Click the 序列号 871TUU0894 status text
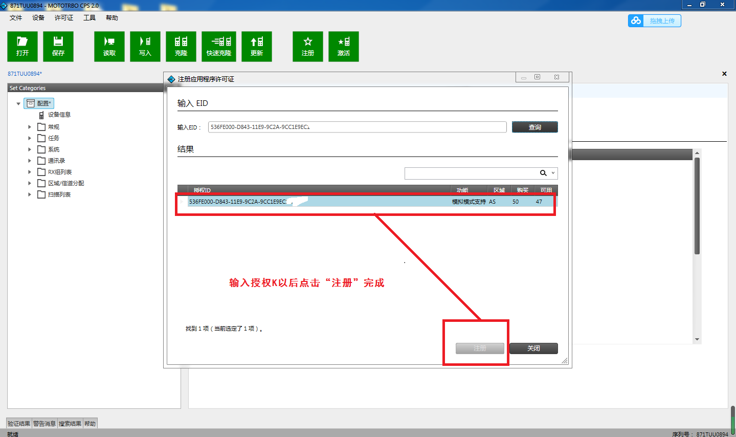Viewport: 736px width, 437px height. (700, 434)
